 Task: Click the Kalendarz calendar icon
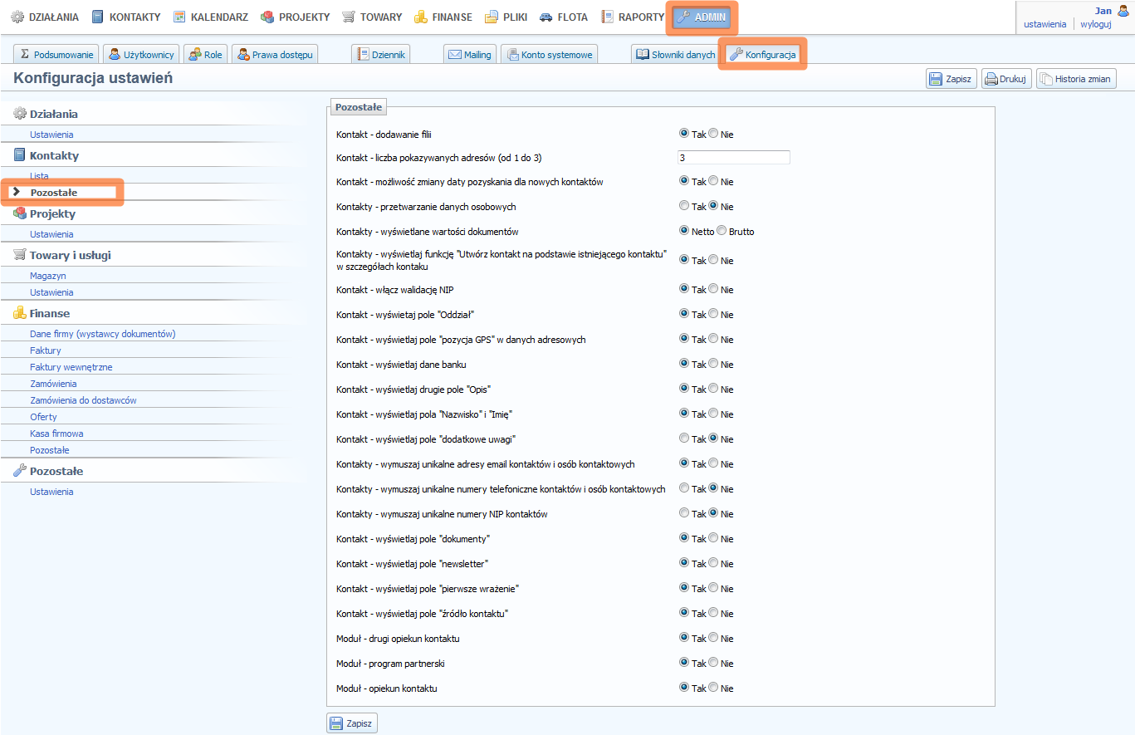point(179,17)
